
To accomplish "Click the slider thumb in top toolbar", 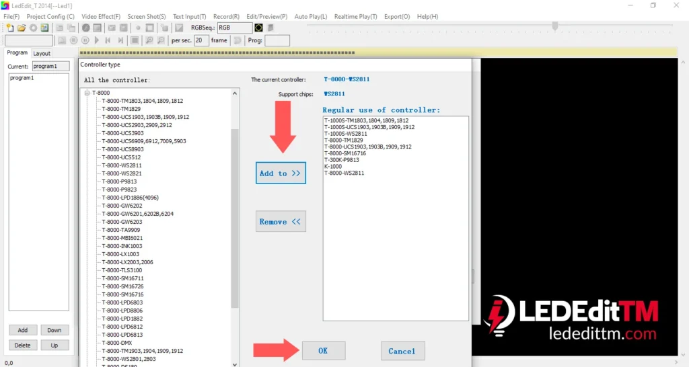I will [555, 26].
